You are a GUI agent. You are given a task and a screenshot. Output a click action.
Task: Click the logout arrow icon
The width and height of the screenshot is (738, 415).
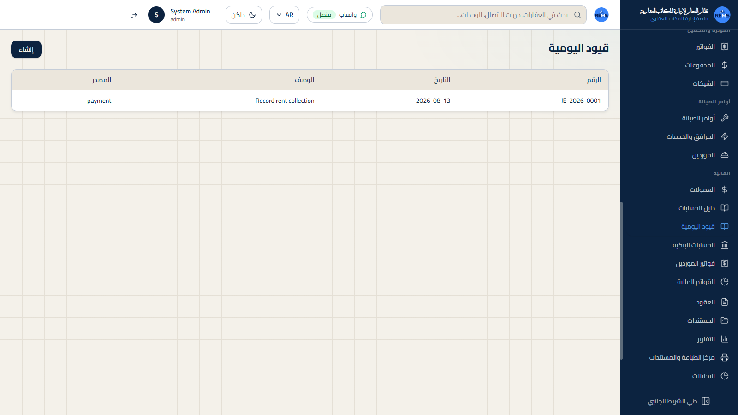[x=134, y=15]
